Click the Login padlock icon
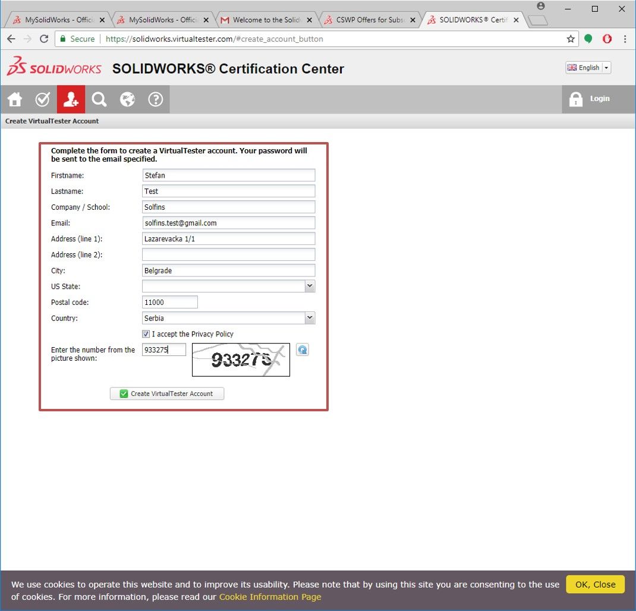Image resolution: width=636 pixels, height=611 pixels. coord(576,99)
